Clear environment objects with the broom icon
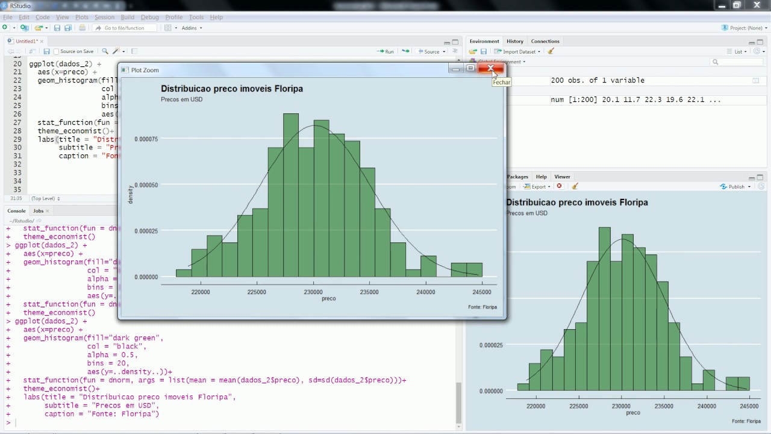The image size is (771, 434). tap(551, 51)
